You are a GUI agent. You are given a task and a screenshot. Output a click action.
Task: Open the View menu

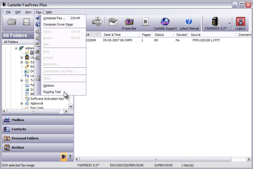coord(28,12)
